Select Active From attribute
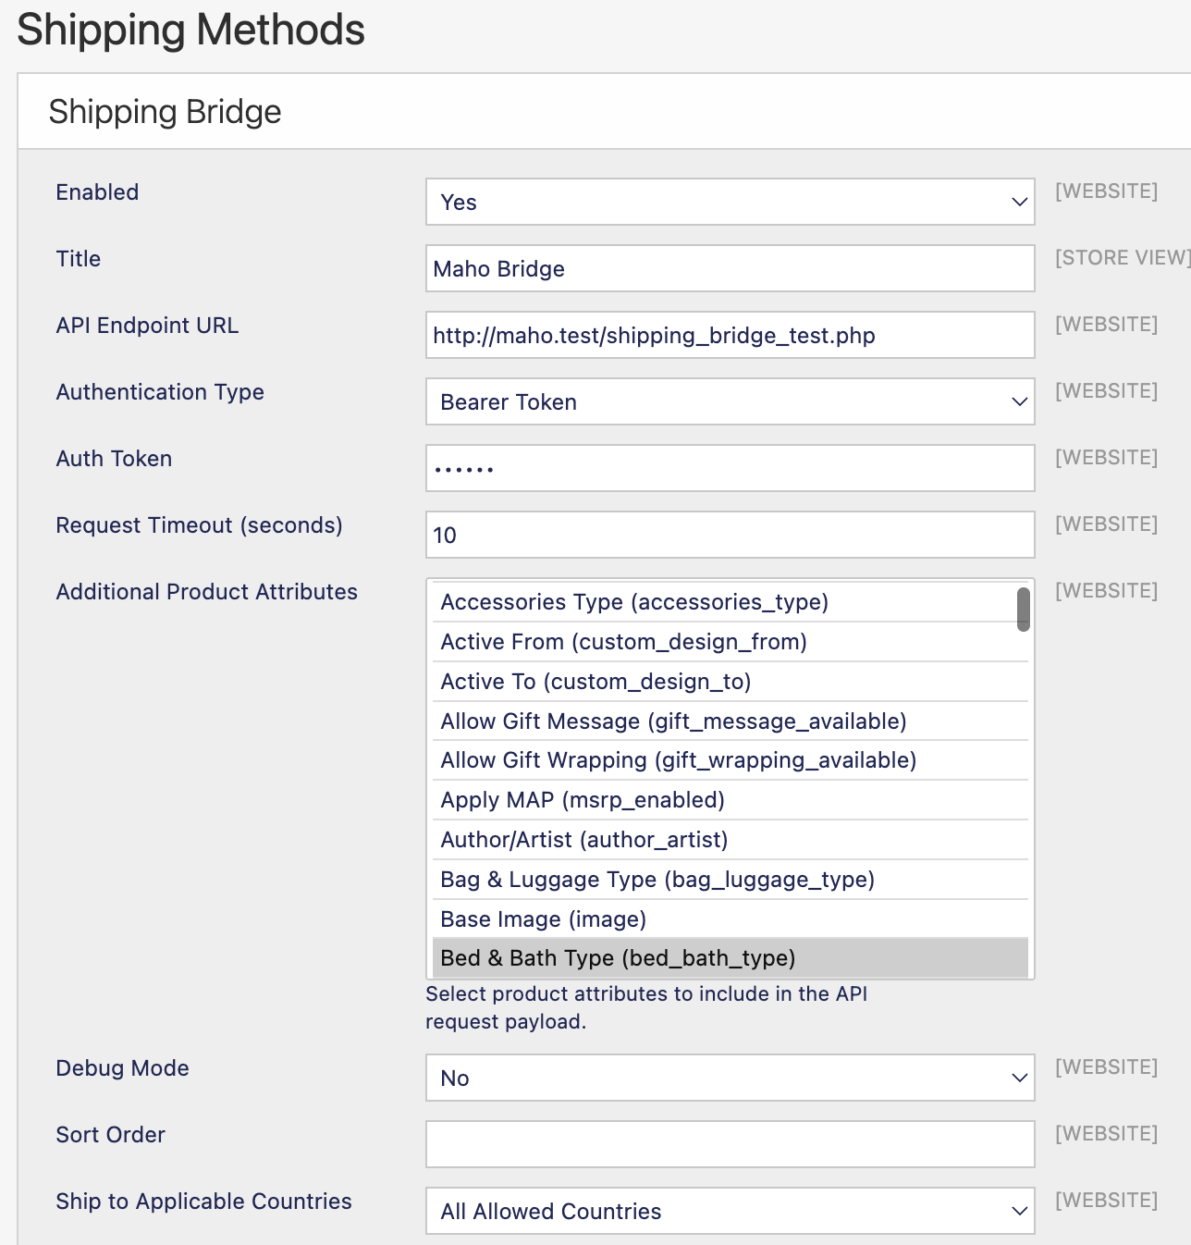The image size is (1191, 1245). tap(623, 641)
